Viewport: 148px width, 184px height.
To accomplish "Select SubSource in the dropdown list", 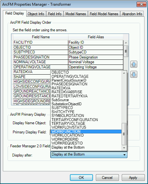I will click(x=86, y=100).
